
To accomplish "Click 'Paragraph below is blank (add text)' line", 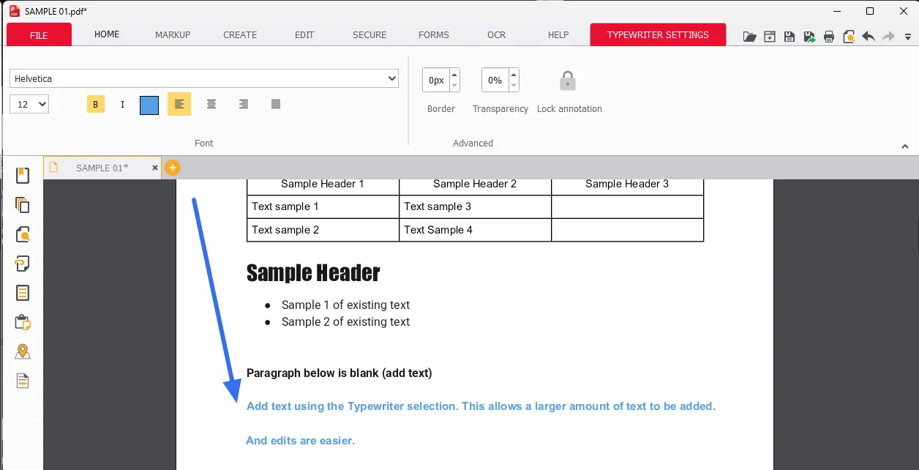I will tap(340, 373).
